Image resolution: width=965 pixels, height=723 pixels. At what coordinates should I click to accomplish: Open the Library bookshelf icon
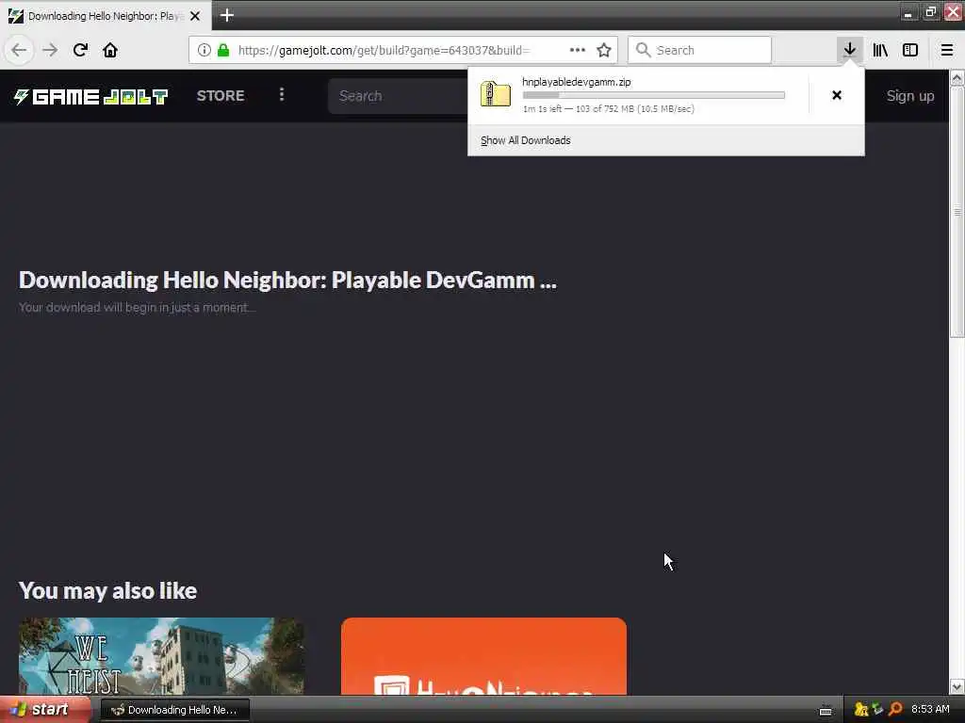point(880,50)
